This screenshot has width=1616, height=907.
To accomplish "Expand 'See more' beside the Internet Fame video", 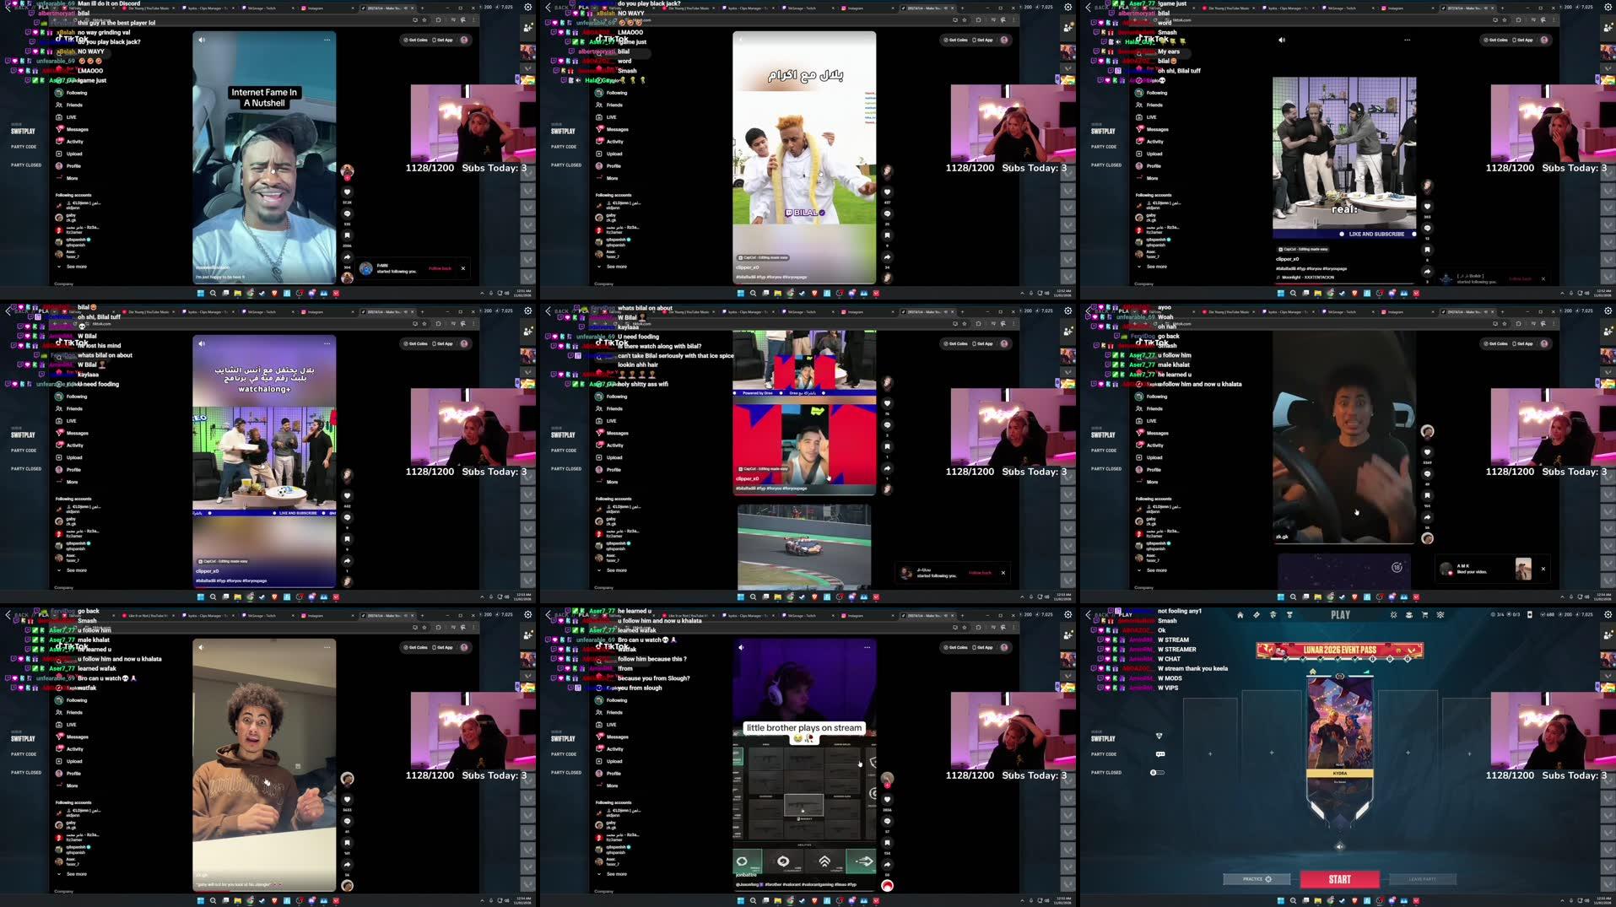I will pos(76,267).
